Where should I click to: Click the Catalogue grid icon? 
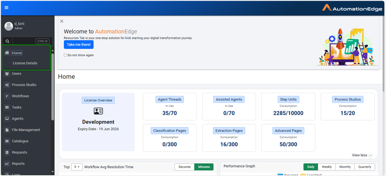7,141
